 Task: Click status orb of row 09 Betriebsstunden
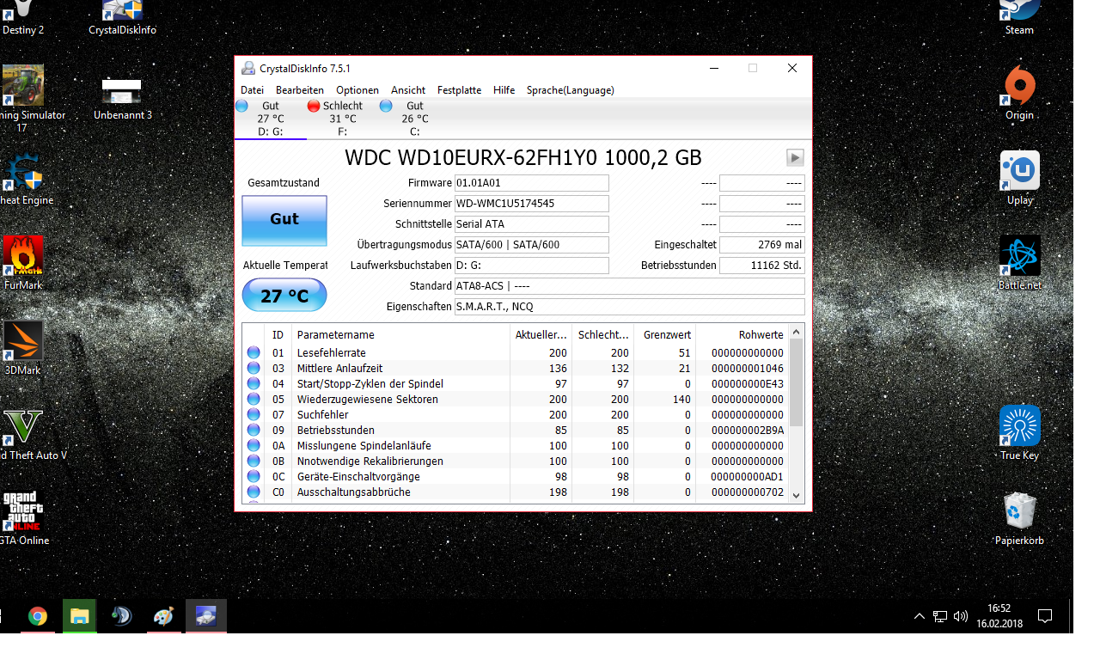click(254, 431)
